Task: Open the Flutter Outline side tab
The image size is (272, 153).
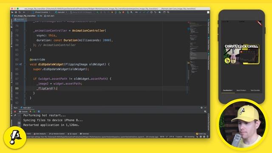Action: pyautogui.click(x=209, y=43)
